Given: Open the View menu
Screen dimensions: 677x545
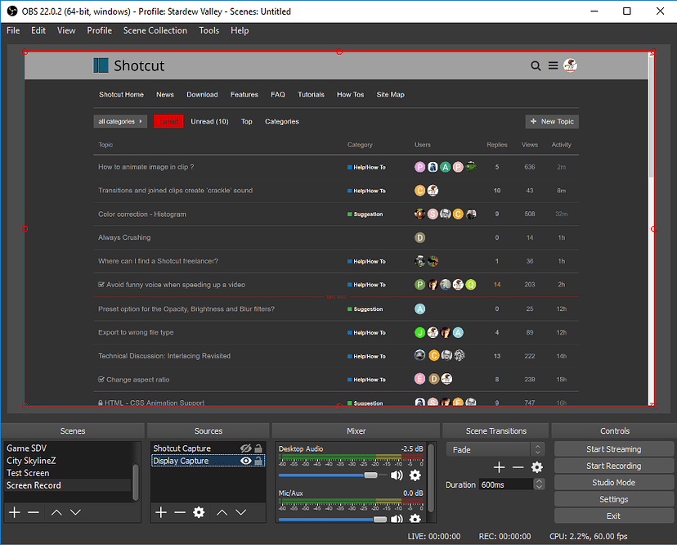Looking at the screenshot, I should [66, 30].
